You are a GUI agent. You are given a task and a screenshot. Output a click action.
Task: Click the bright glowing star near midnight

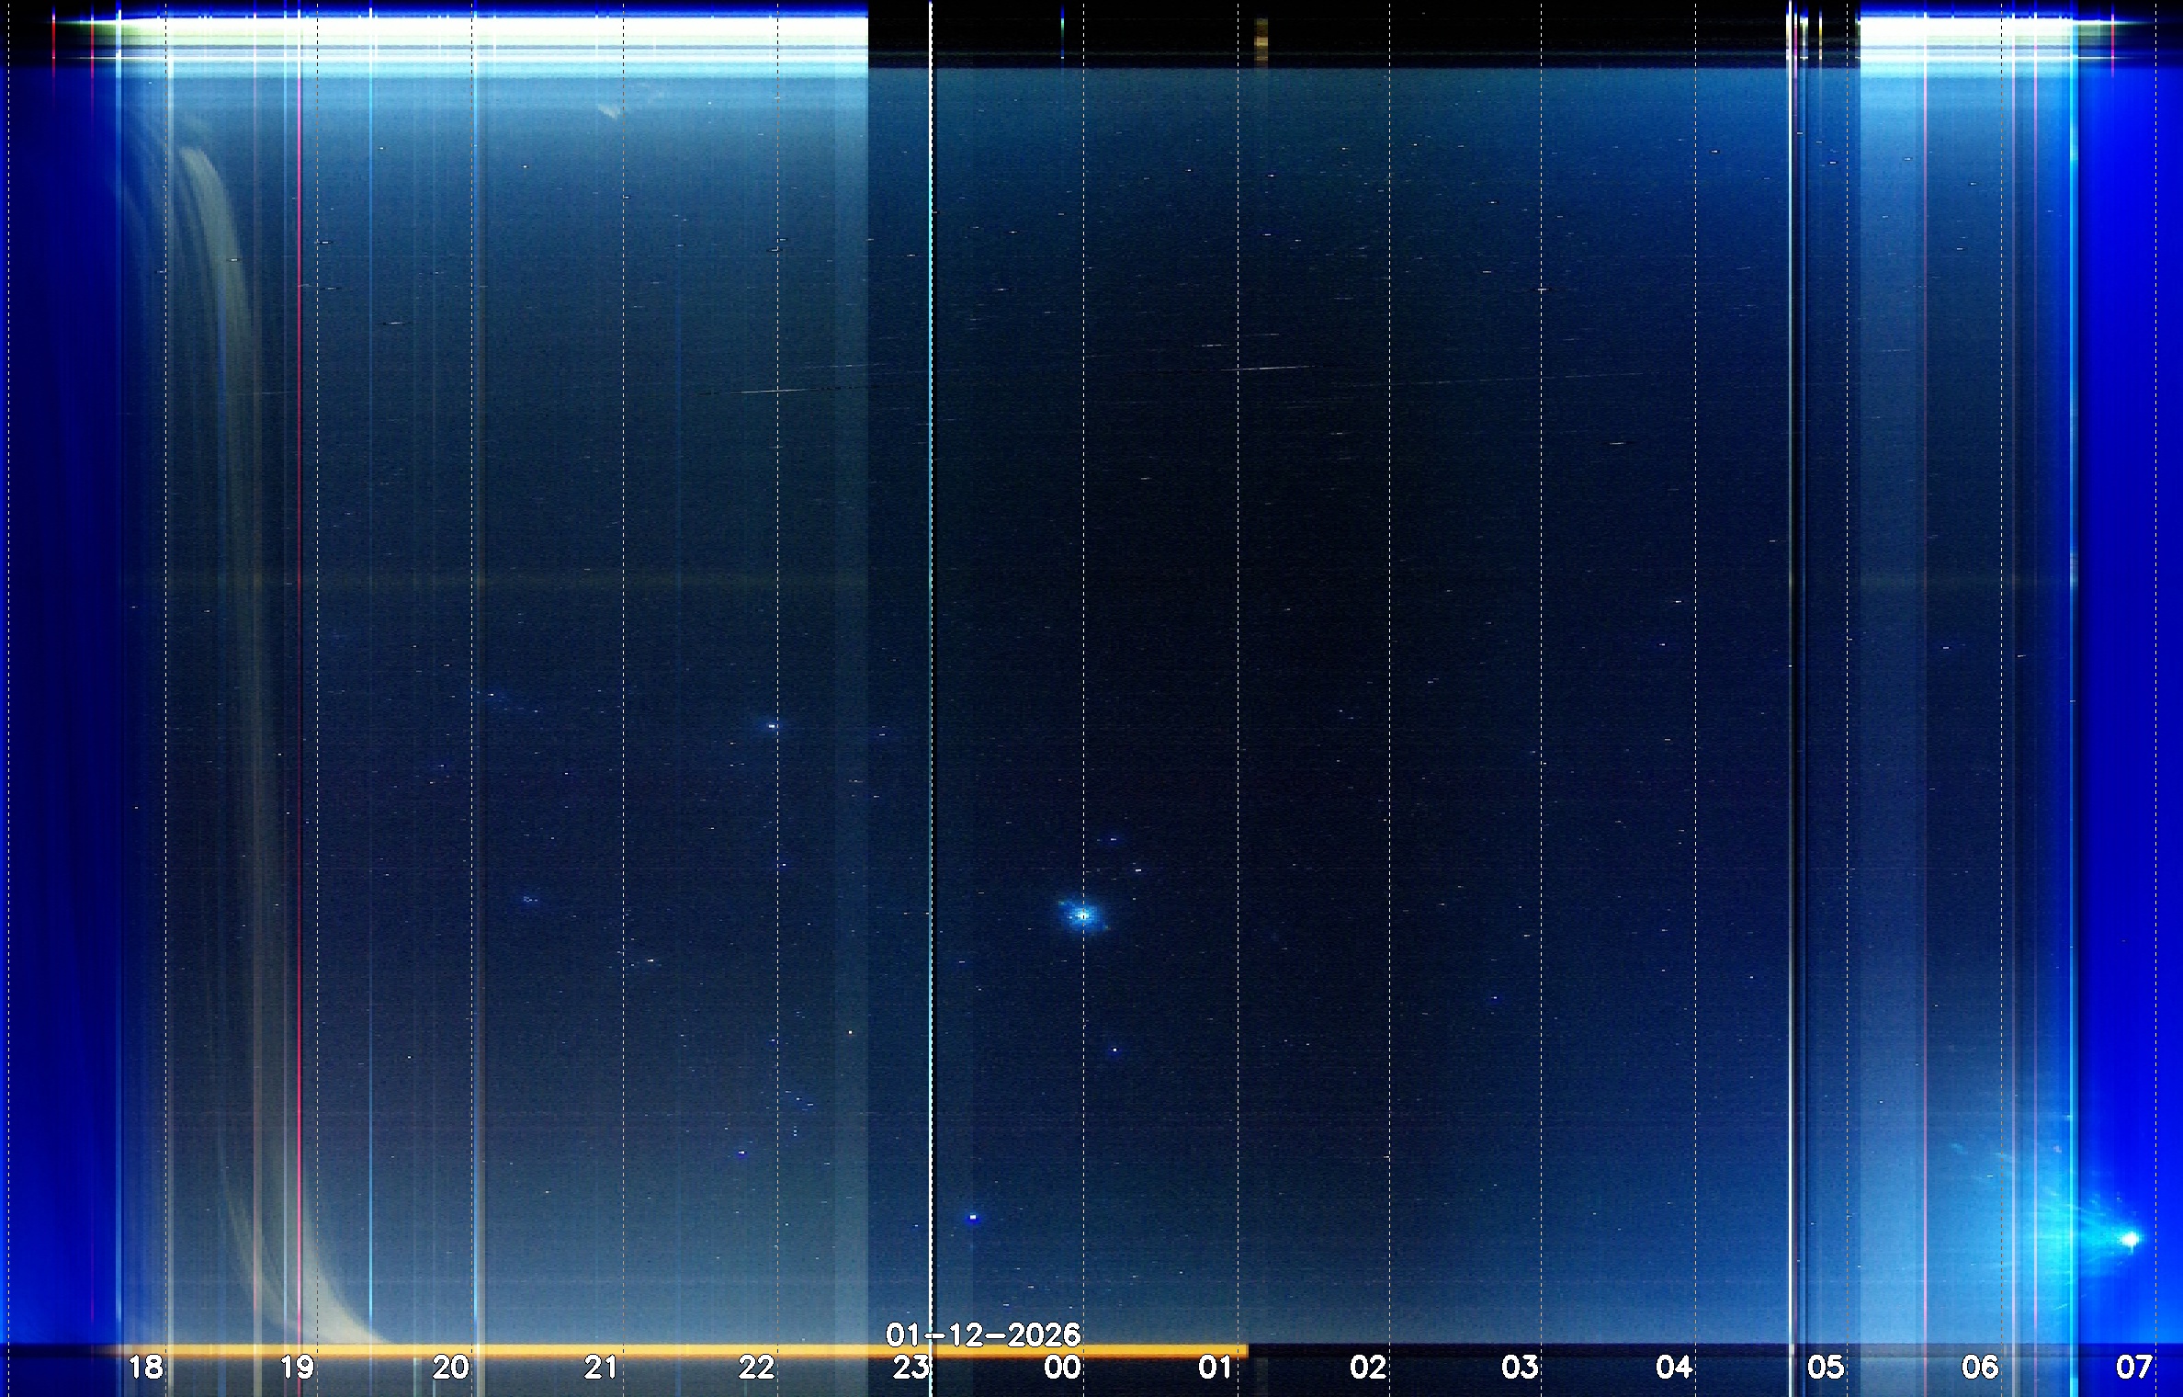pos(1083,915)
